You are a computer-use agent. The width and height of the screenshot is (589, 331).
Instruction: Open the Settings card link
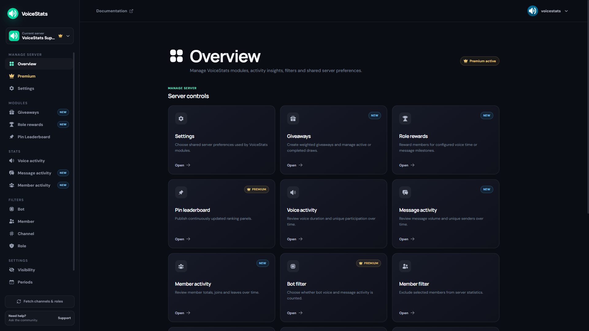click(183, 165)
